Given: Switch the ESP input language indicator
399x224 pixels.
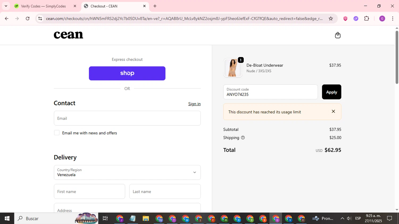Looking at the screenshot, I should point(358,218).
